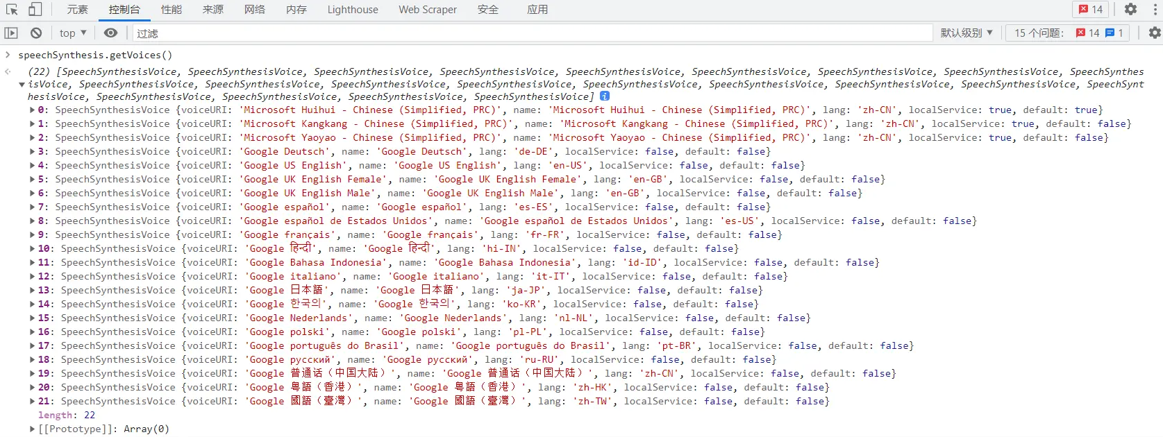
Task: Open the DevTools more options menu
Action: click(x=1155, y=10)
